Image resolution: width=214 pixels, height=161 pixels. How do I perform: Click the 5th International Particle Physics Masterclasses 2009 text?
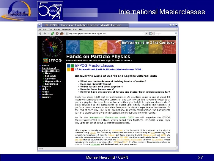point(108,69)
